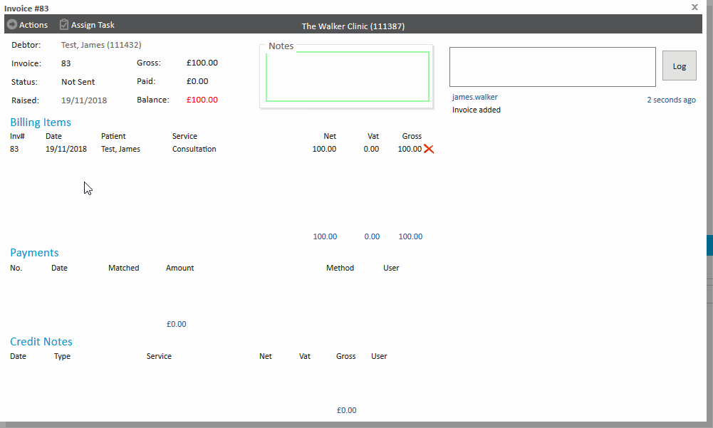
Task: Select the Consultation service cell
Action: click(194, 149)
